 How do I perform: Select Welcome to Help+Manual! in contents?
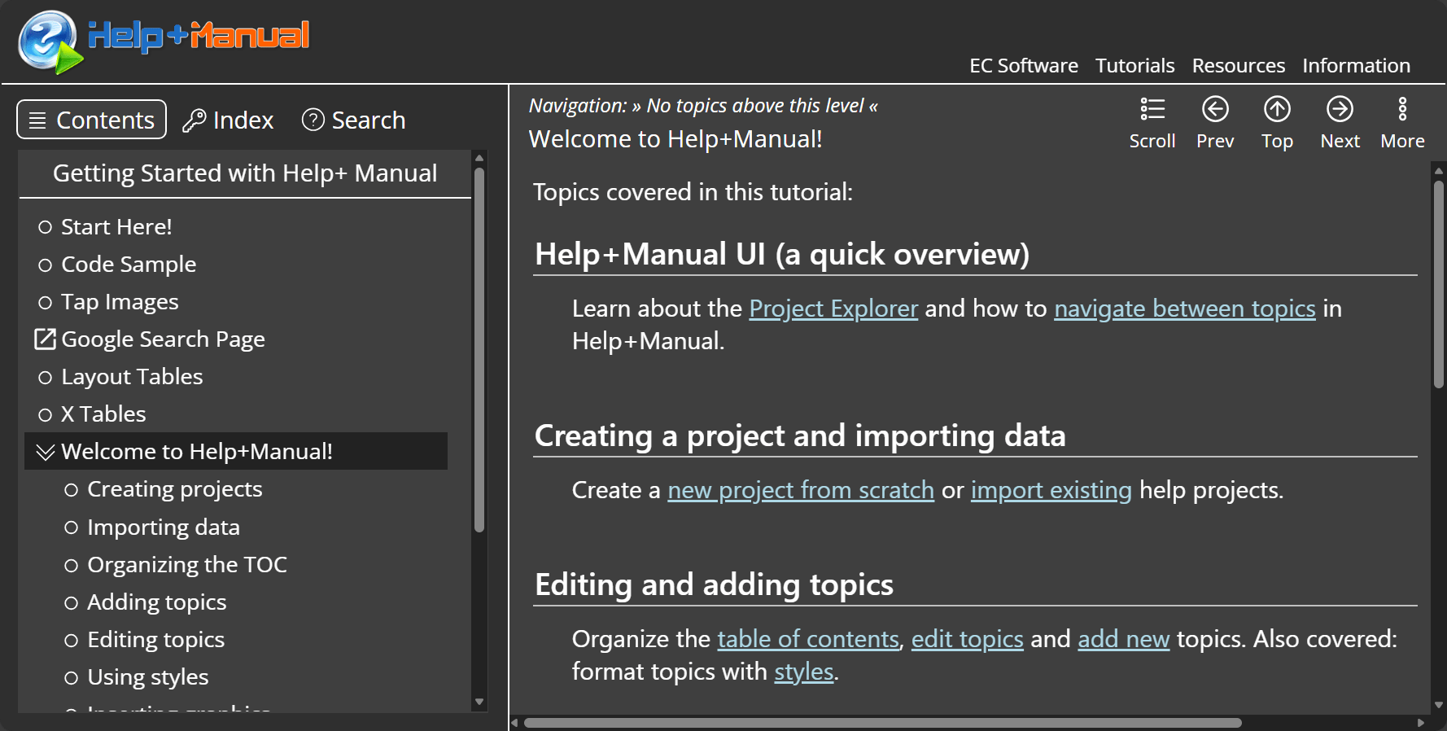click(x=236, y=451)
